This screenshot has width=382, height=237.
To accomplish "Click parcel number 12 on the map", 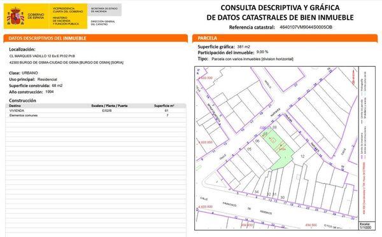I will (x=302, y=156).
